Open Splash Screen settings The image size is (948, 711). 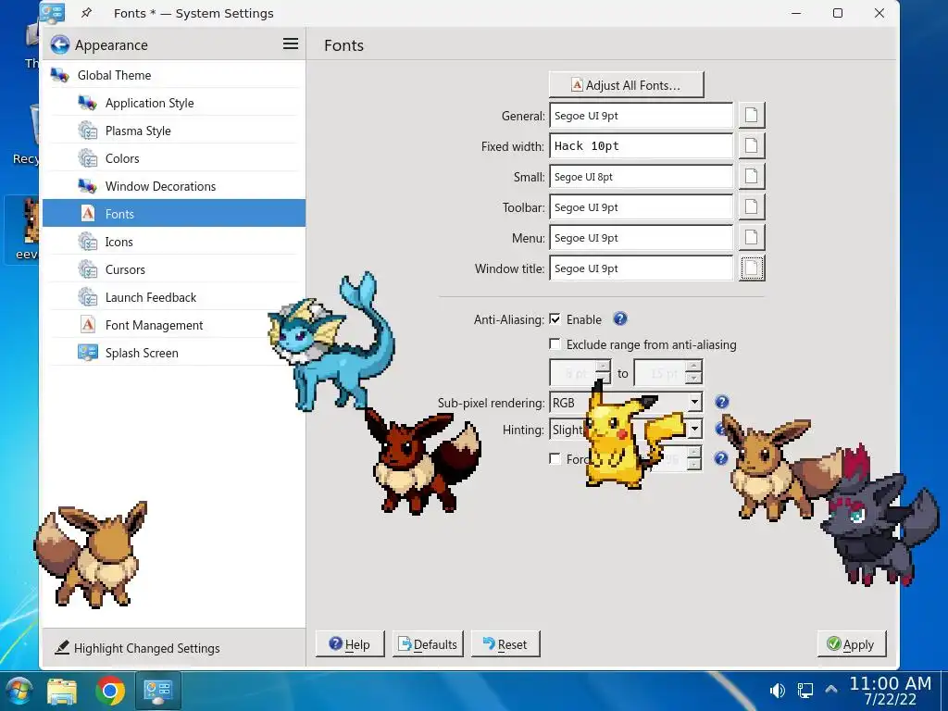coord(173,353)
